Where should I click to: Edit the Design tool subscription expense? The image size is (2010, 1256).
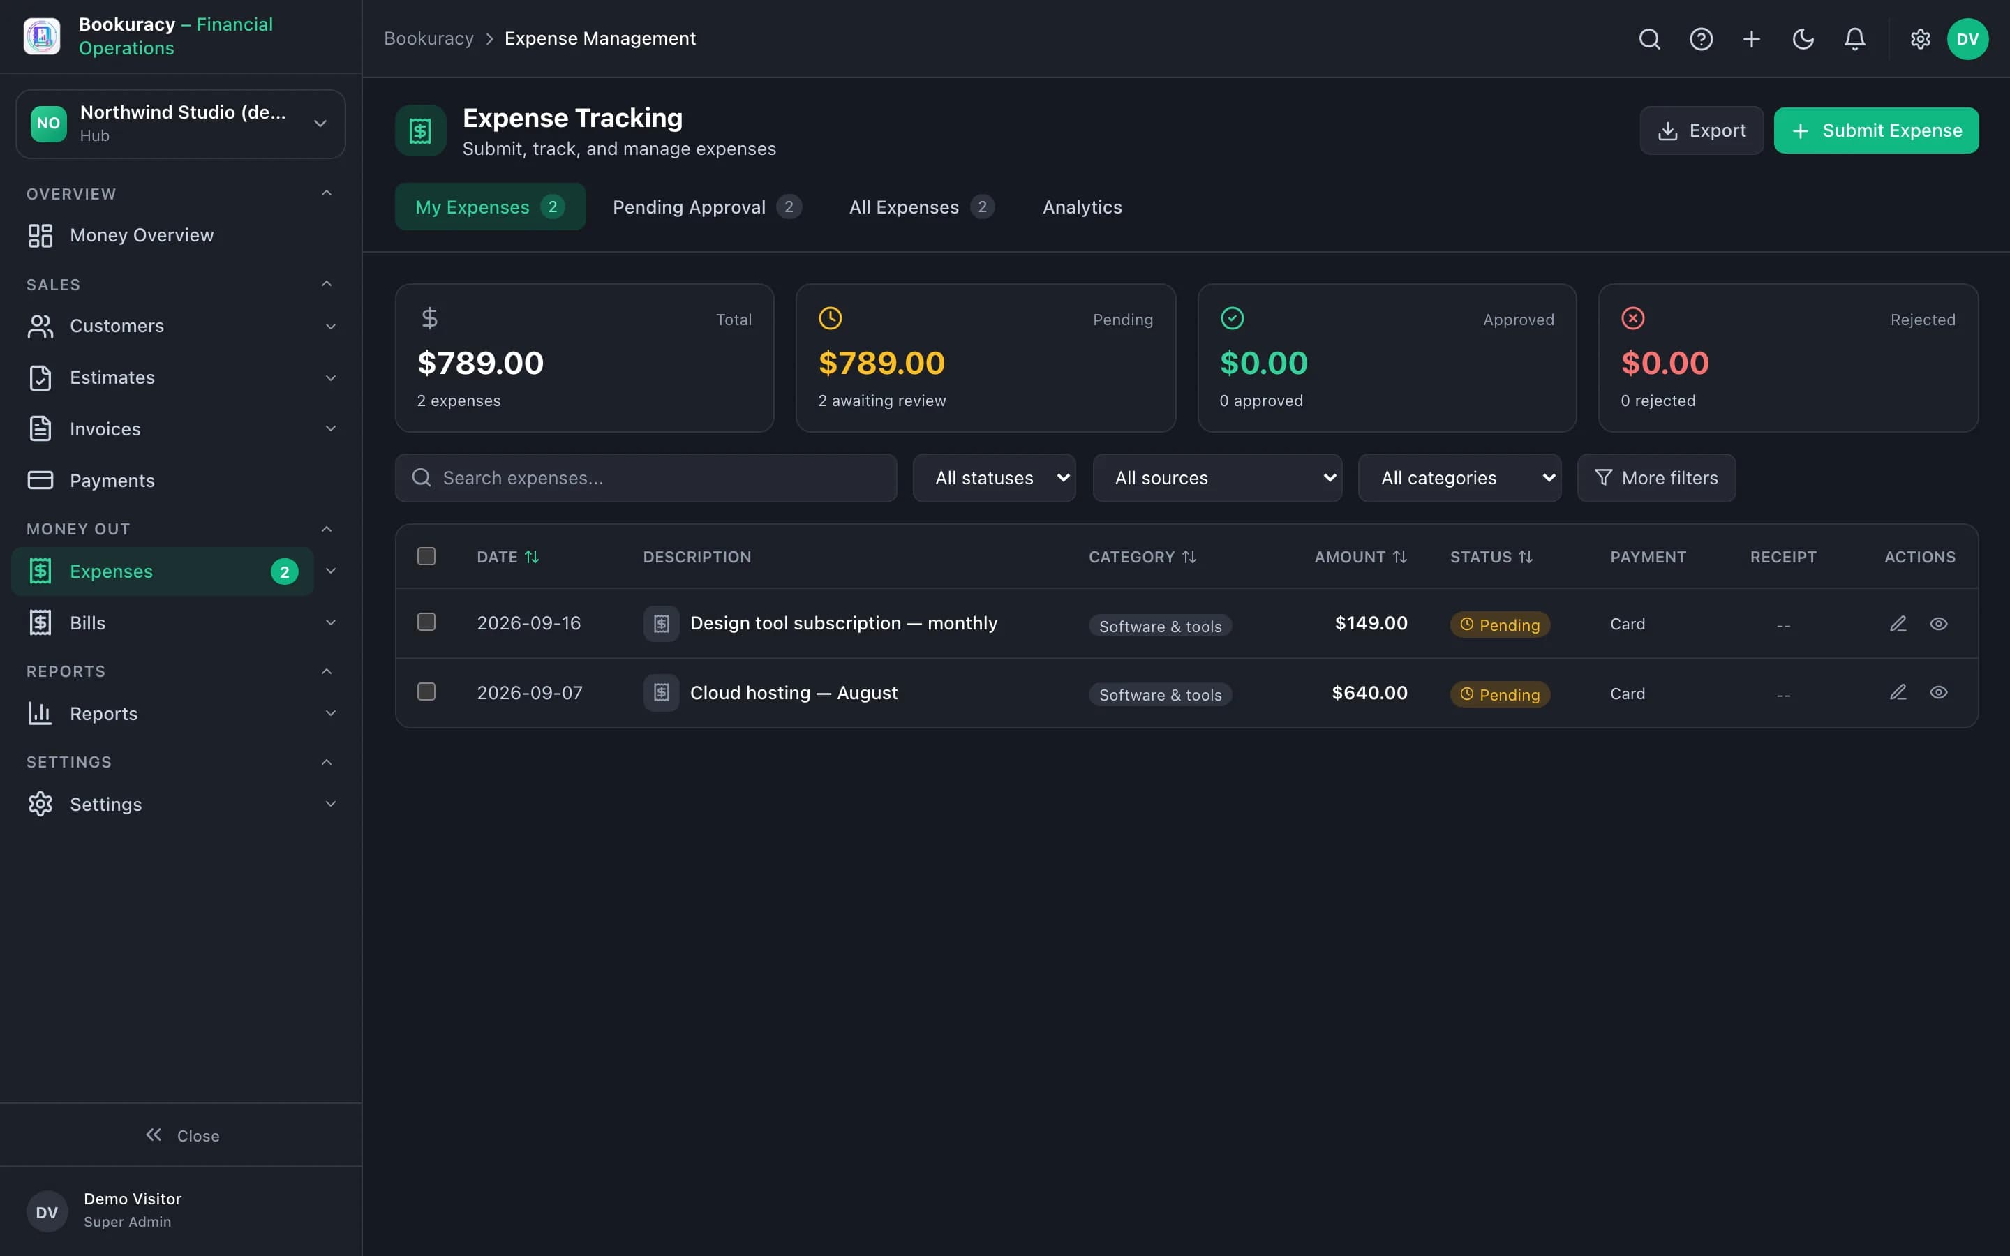[1898, 624]
